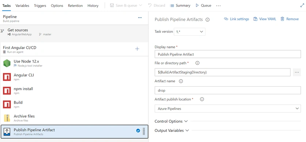
Task: Click the Artifact name field
Action: pyautogui.click(x=228, y=91)
